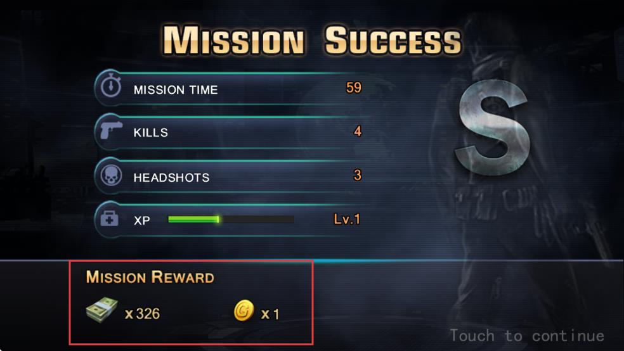Click the gold coin reward icon
Viewport: 624px width, 351px height.
tap(244, 310)
